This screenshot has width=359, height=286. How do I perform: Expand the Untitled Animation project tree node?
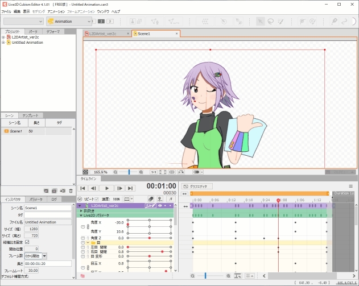point(3,42)
